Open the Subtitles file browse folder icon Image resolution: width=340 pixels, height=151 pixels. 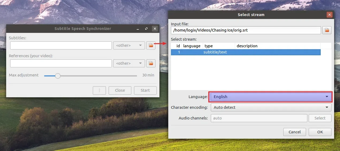[151, 45]
